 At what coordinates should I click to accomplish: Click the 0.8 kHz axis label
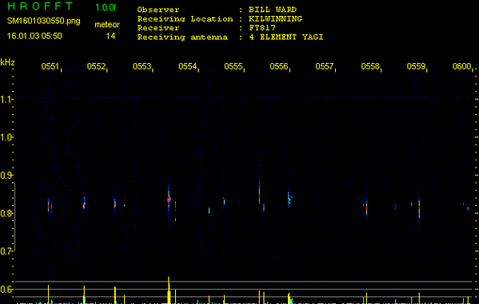point(6,213)
